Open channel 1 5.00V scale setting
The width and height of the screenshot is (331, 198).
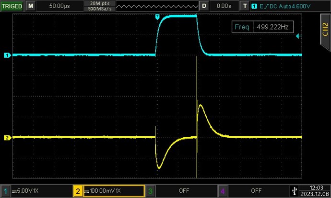pos(41,191)
